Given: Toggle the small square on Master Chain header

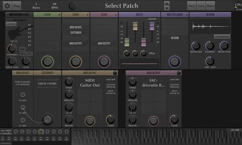Looking at the screenshot, I should tap(187, 15).
